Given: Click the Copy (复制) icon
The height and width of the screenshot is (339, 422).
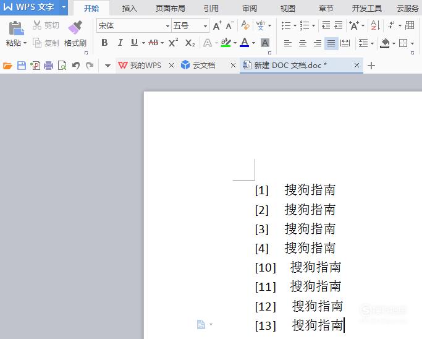Looking at the screenshot, I should [37, 43].
